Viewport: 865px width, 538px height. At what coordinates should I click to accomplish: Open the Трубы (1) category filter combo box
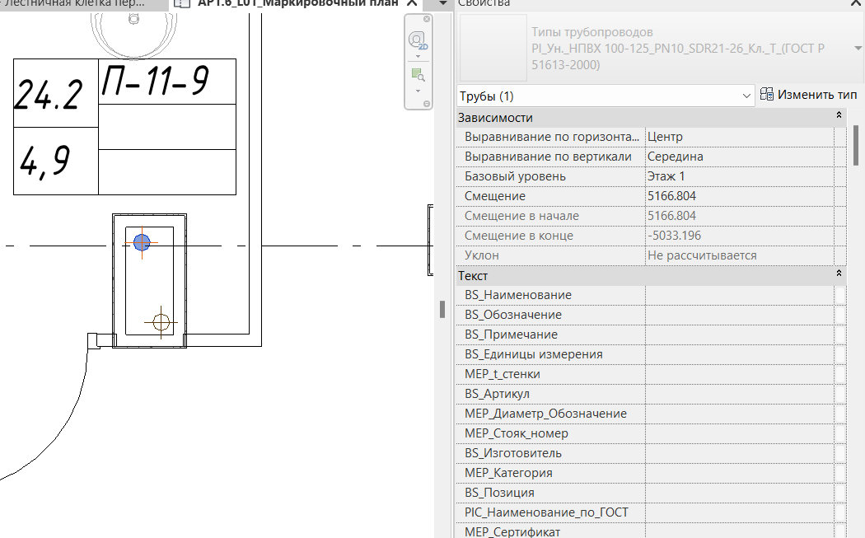(x=605, y=96)
